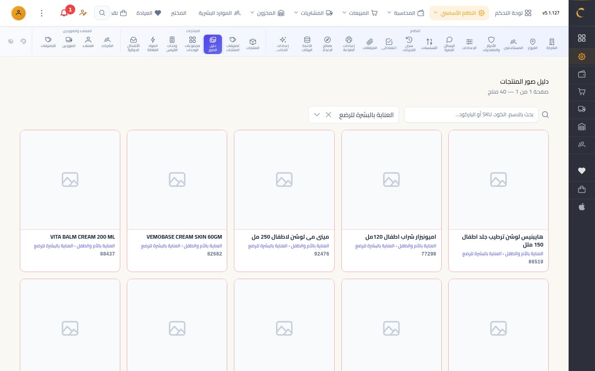Open the three-dot more options menu
This screenshot has width=595, height=371.
[41, 13]
